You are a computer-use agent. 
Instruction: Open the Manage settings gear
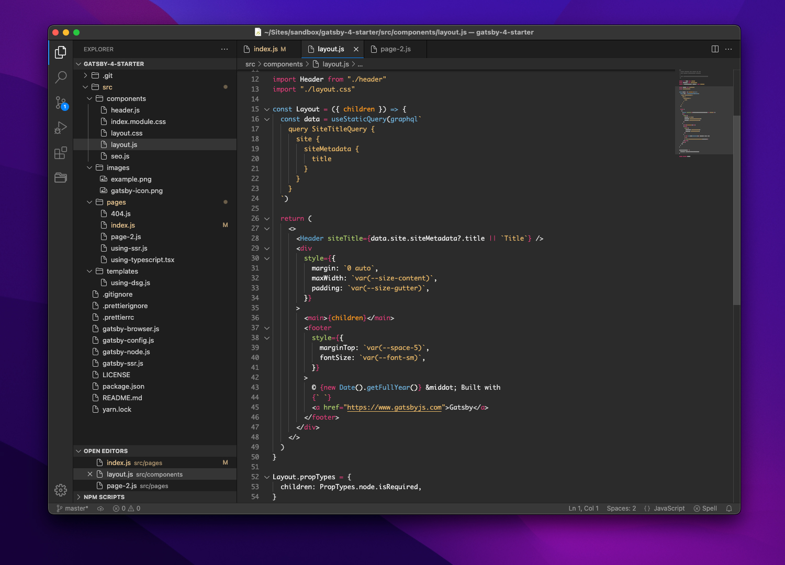coord(61,490)
